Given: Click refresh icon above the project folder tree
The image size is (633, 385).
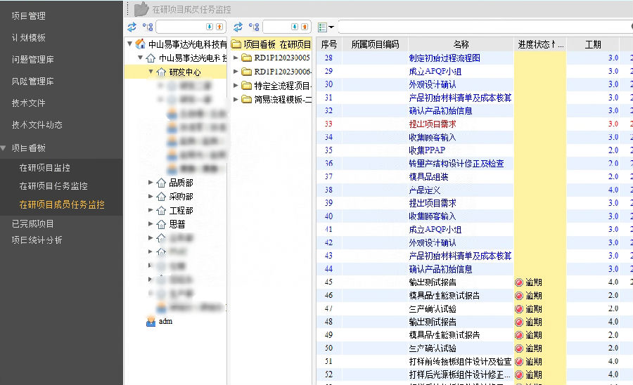Looking at the screenshot, I should click(x=238, y=27).
